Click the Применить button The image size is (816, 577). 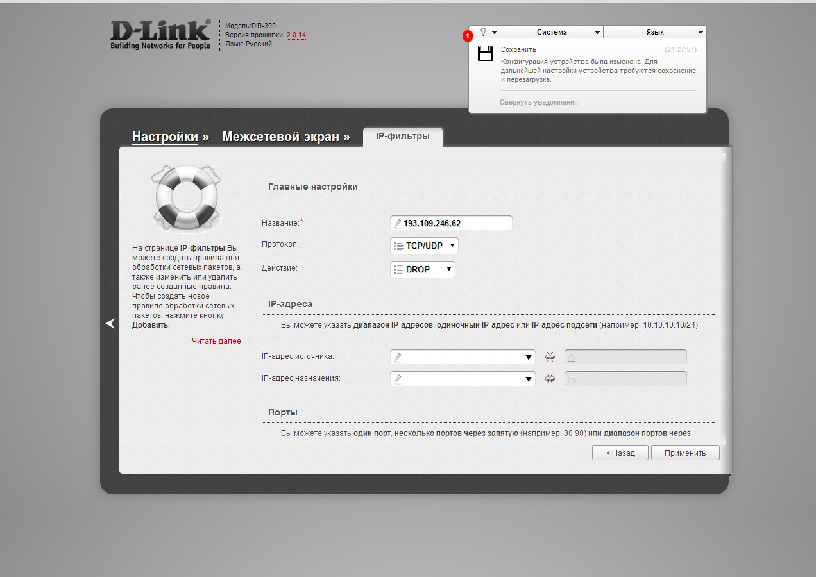pos(685,453)
